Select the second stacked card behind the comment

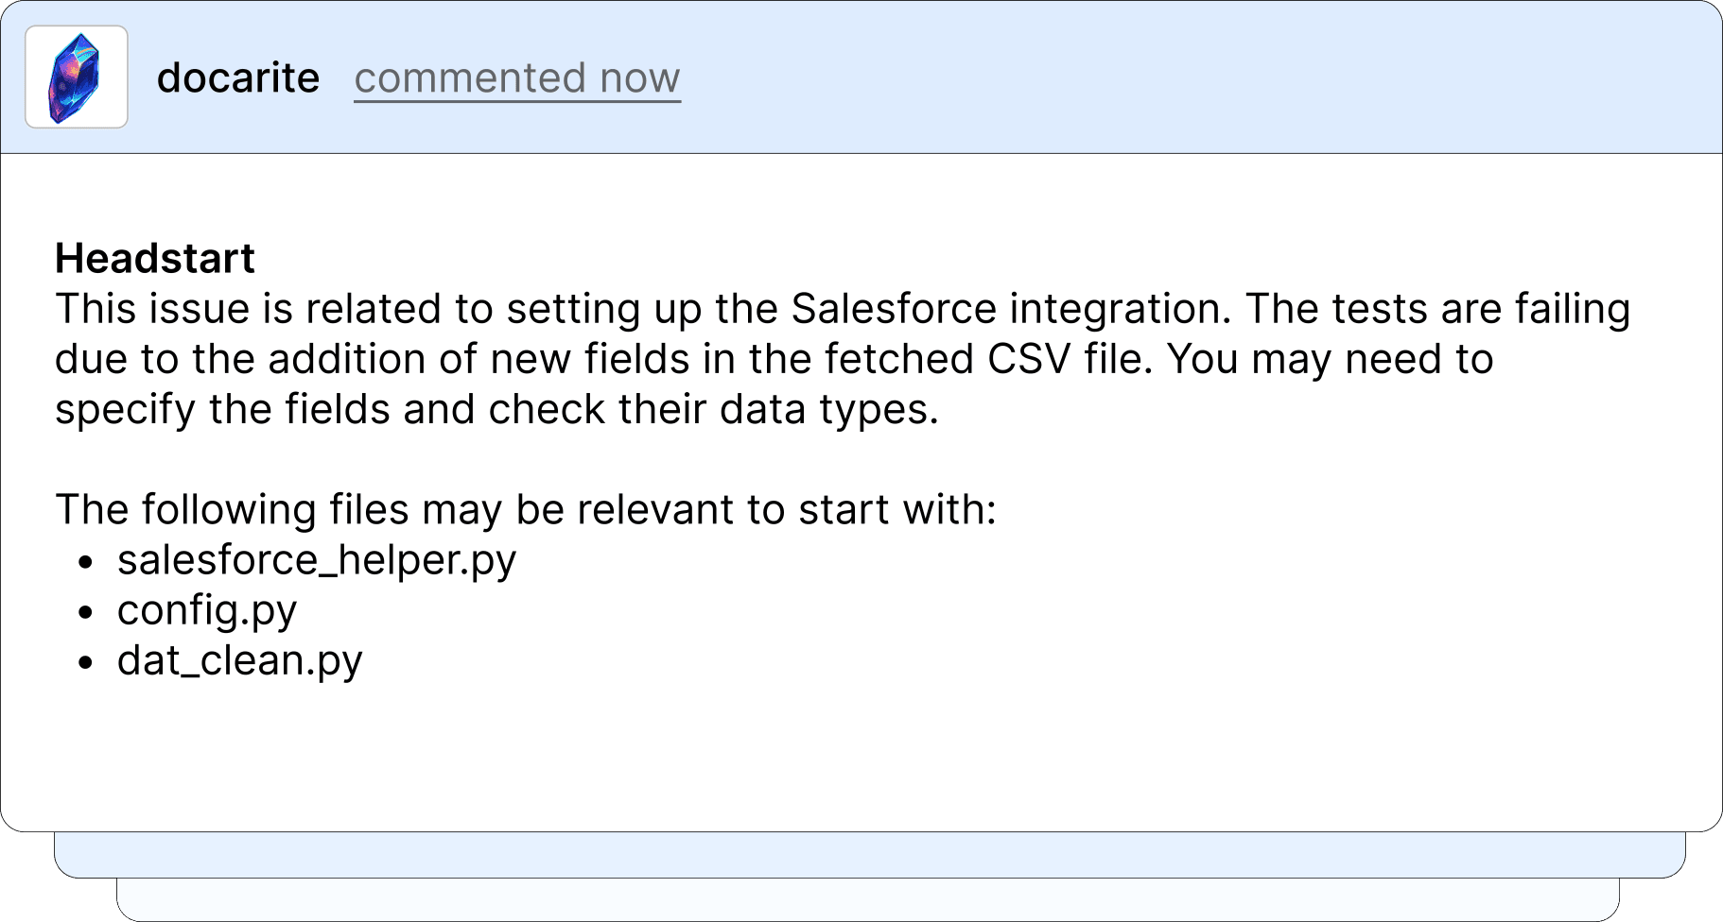pyautogui.click(x=870, y=855)
